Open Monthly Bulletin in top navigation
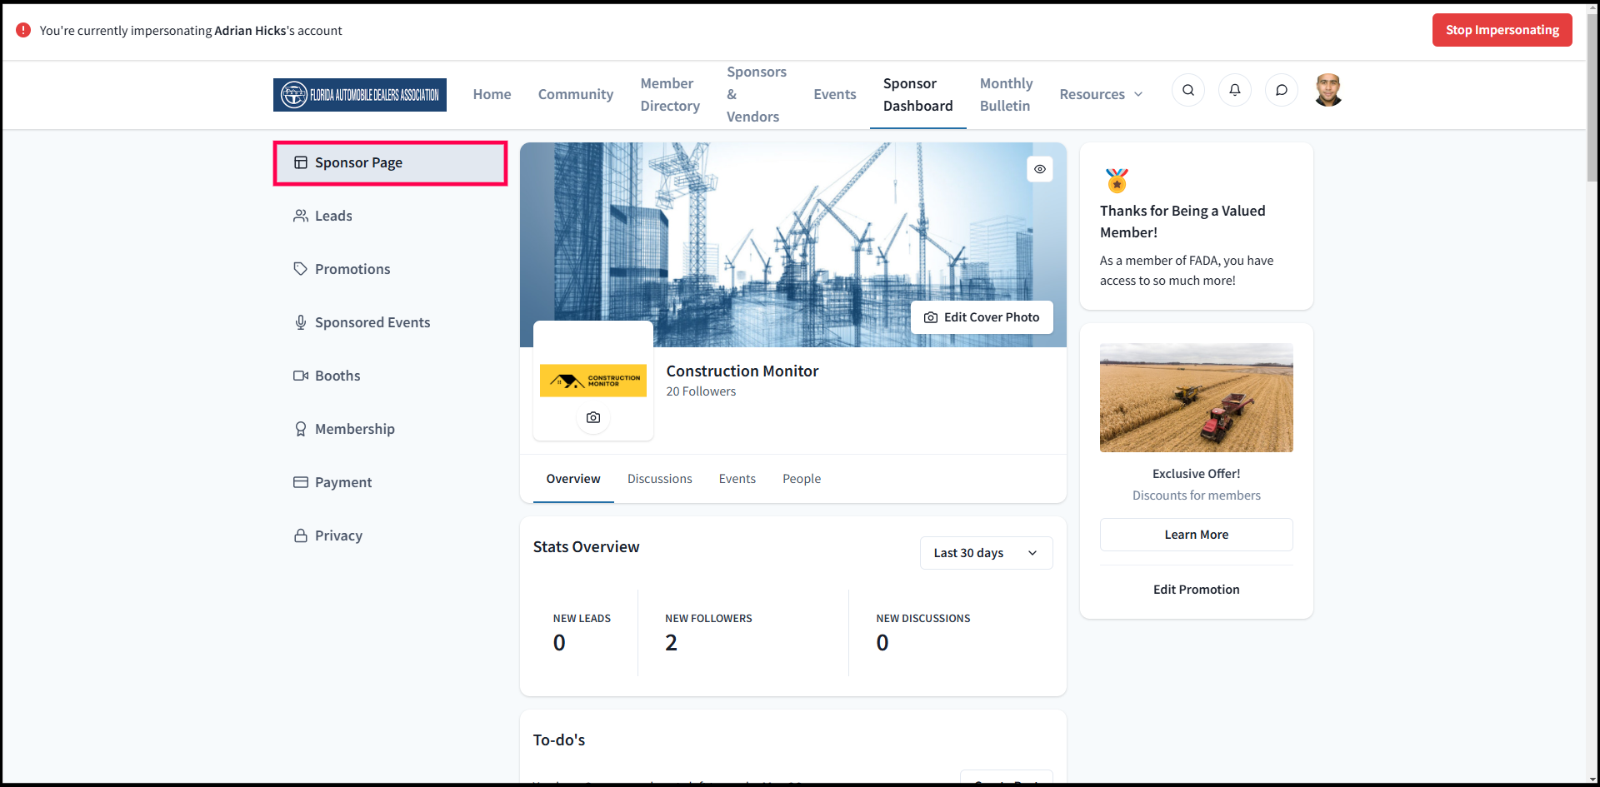 click(1006, 94)
